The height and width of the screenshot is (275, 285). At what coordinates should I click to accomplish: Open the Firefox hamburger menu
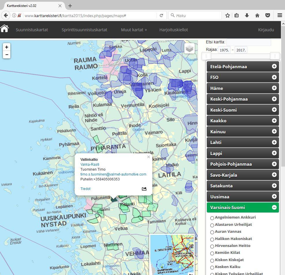coord(280,16)
